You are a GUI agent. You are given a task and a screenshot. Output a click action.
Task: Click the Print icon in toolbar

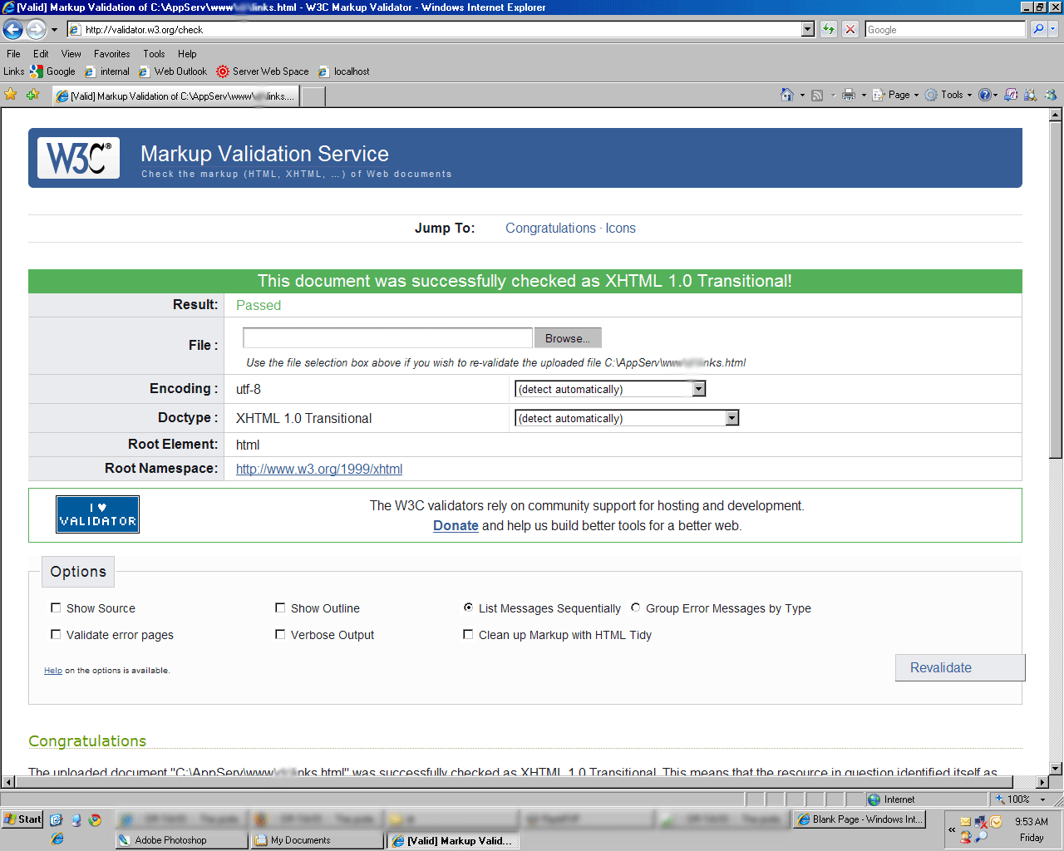[x=848, y=95]
